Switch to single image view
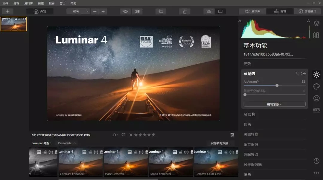323x180 pixels. coord(220,12)
